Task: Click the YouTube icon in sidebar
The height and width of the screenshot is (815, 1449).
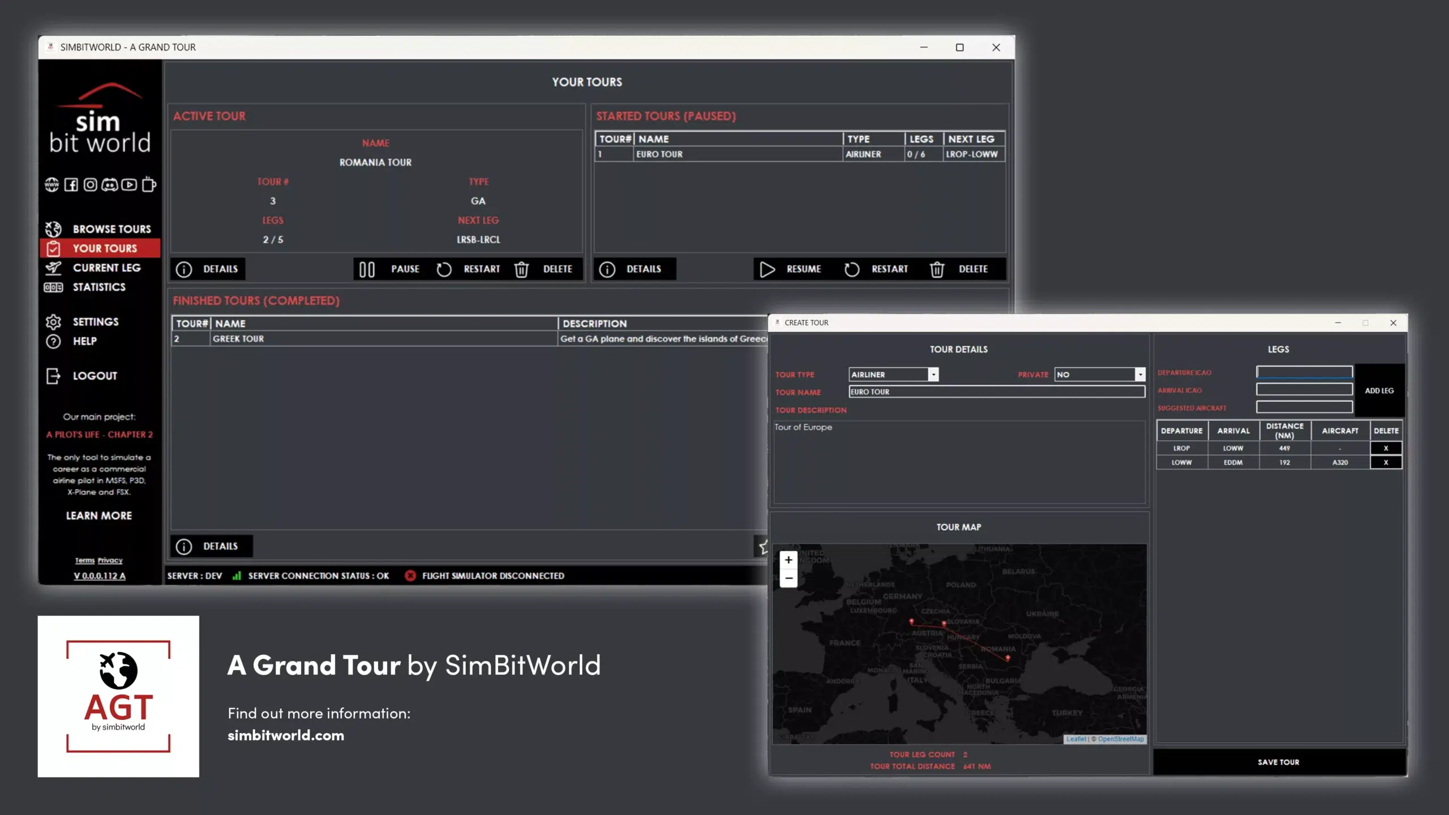Action: [129, 185]
